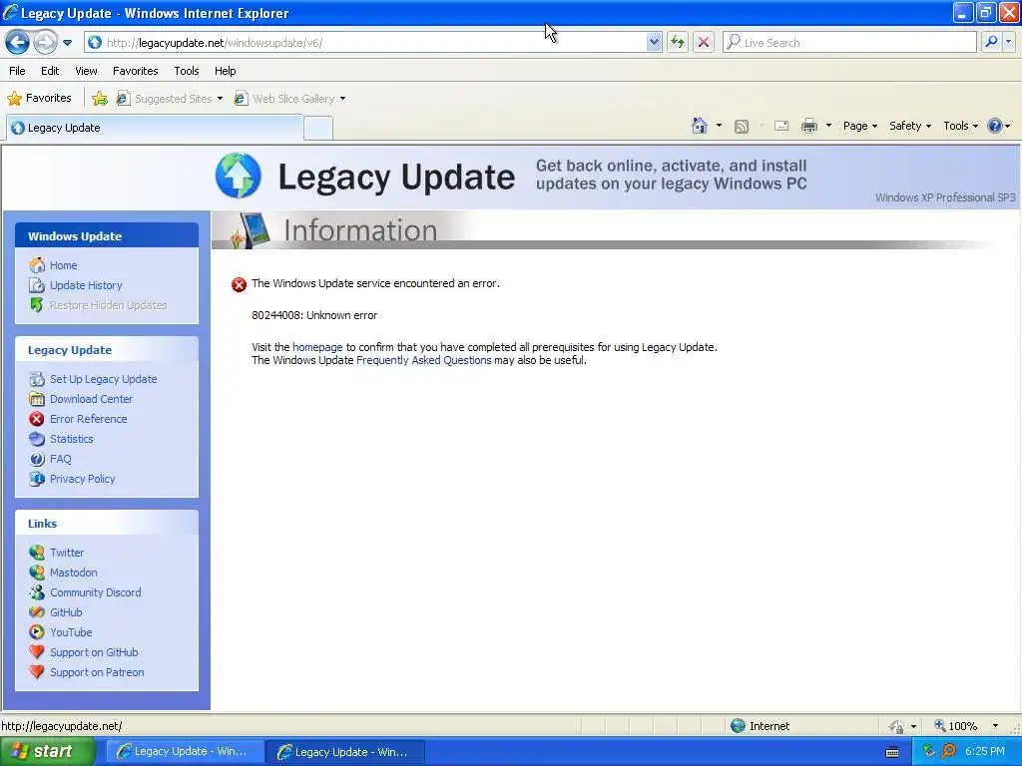Click the Home page icon in command bar
The height and width of the screenshot is (766, 1022).
coord(700,126)
